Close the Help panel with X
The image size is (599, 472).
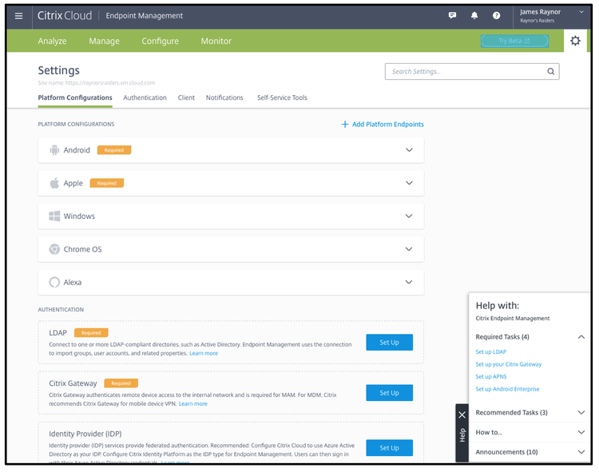(x=462, y=414)
